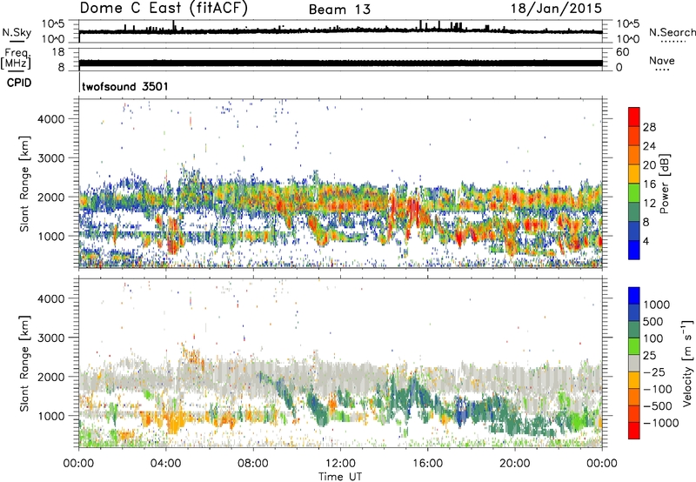Viewport: 696px width, 482px height.
Task: Click the 'Power [dB]' colorbar title
Action: click(x=664, y=184)
